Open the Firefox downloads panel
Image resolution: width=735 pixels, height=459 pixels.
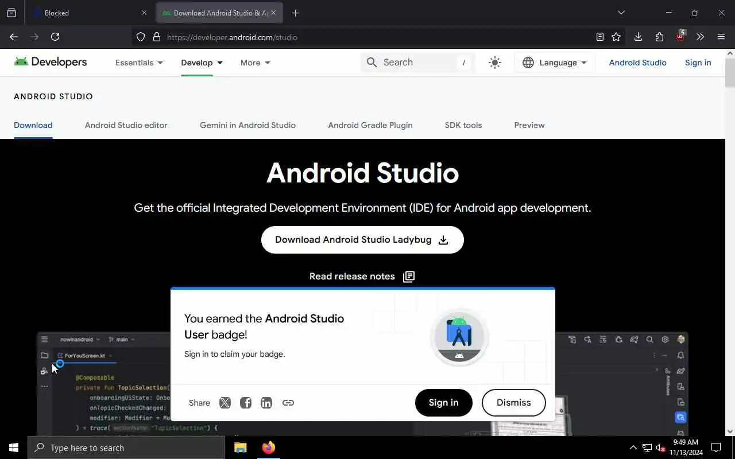(x=638, y=37)
